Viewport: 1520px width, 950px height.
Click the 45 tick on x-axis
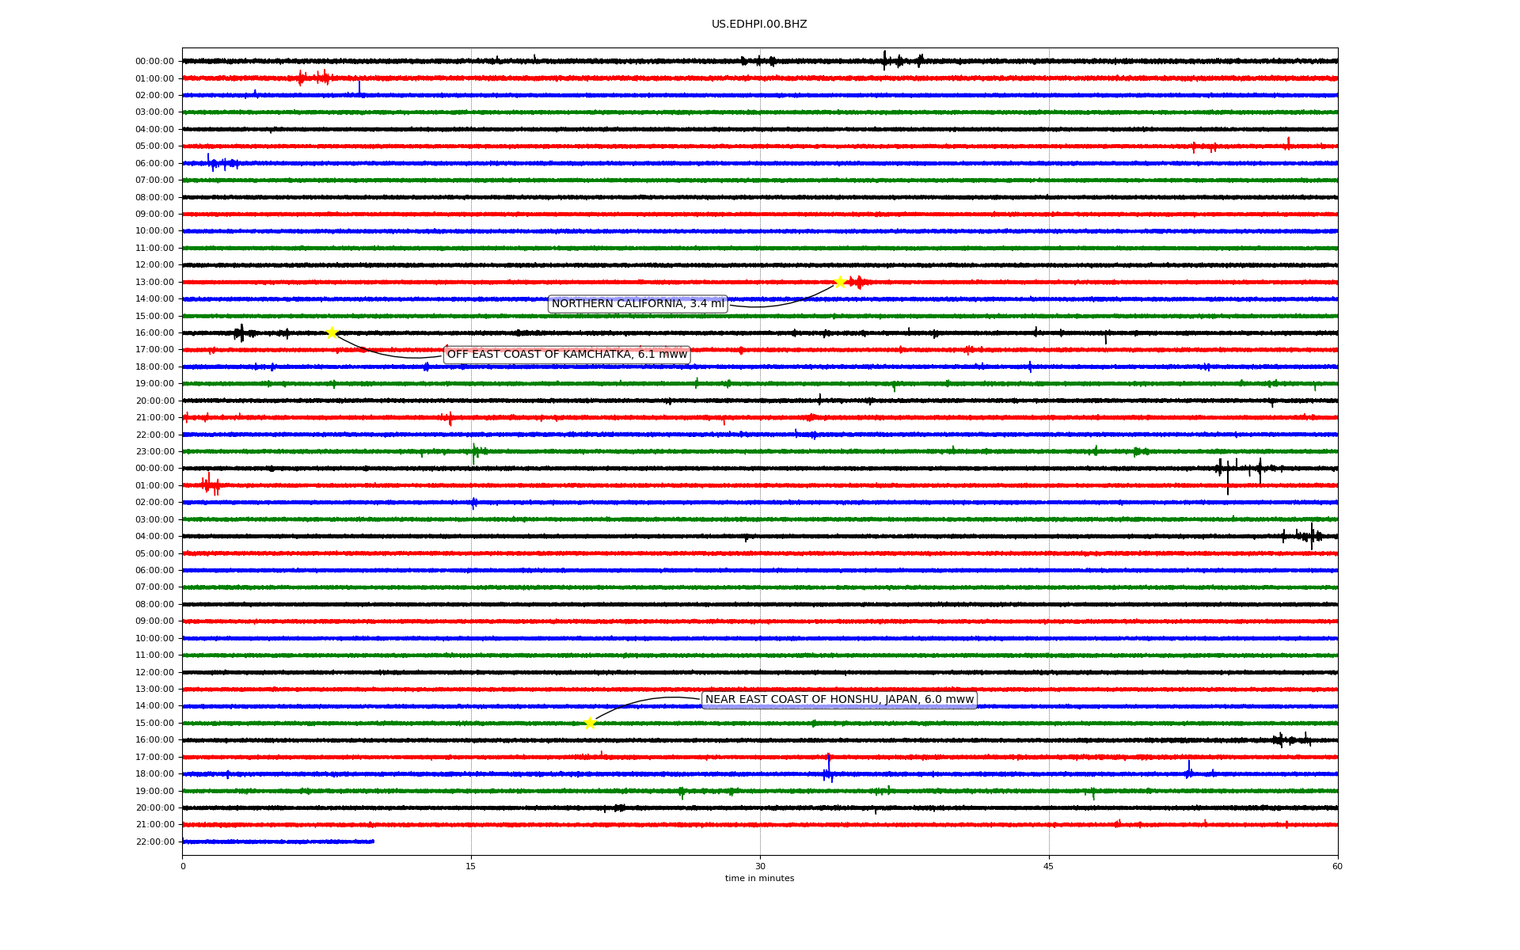point(1049,866)
